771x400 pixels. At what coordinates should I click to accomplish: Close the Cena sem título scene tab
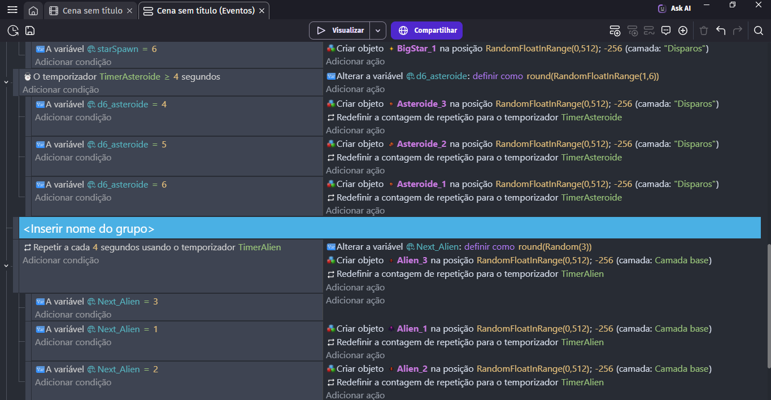click(x=130, y=11)
